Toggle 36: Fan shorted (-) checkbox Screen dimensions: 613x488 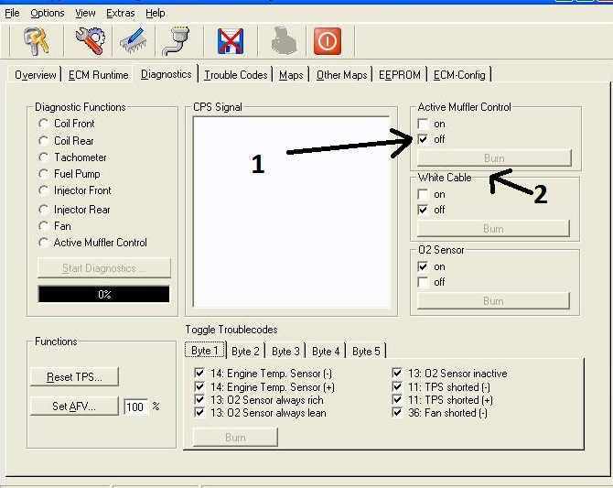(397, 413)
